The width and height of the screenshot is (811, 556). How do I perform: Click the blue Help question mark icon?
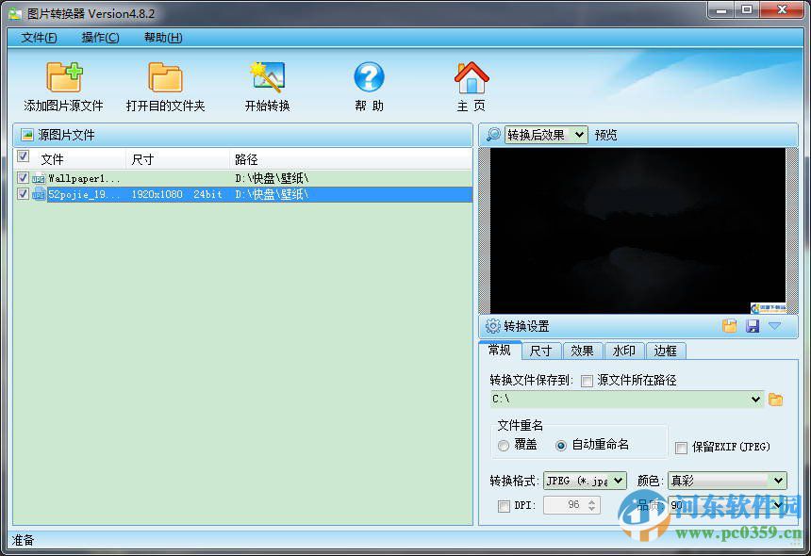click(369, 77)
